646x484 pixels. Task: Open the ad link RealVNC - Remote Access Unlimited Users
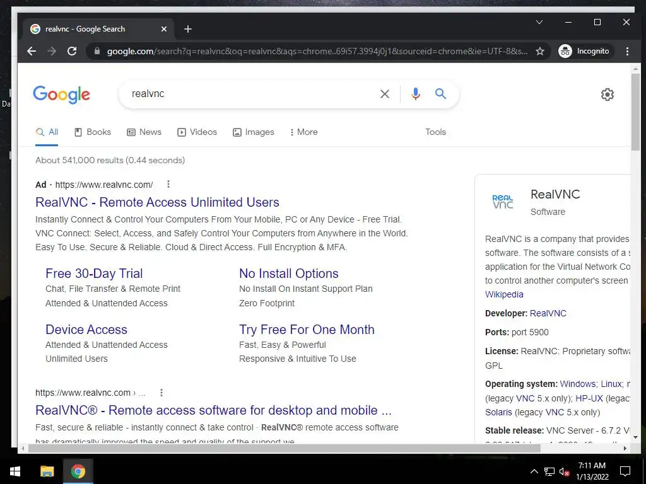point(157,202)
